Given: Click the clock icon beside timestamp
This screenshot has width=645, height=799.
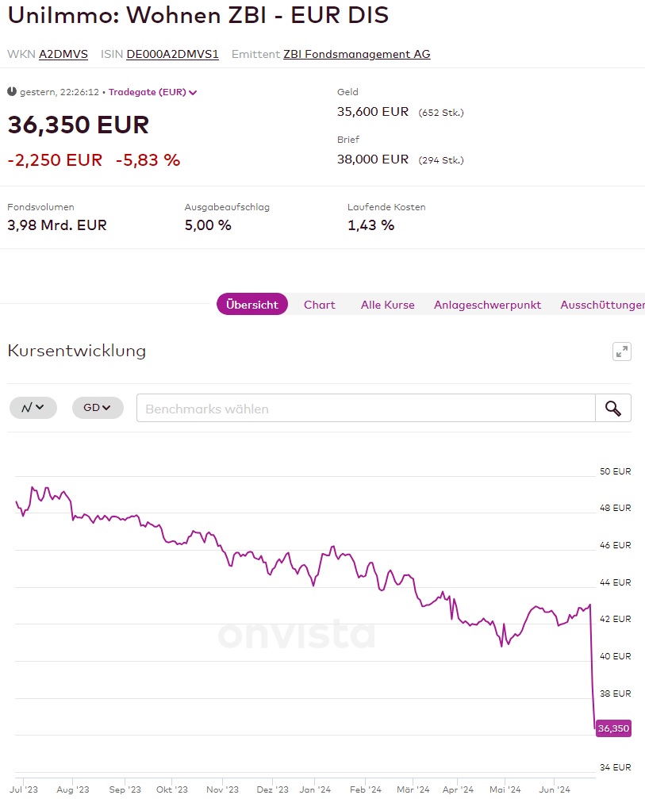Looking at the screenshot, I should point(12,91).
